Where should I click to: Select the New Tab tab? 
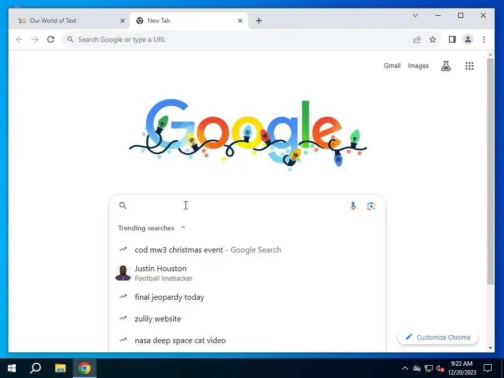click(x=189, y=21)
